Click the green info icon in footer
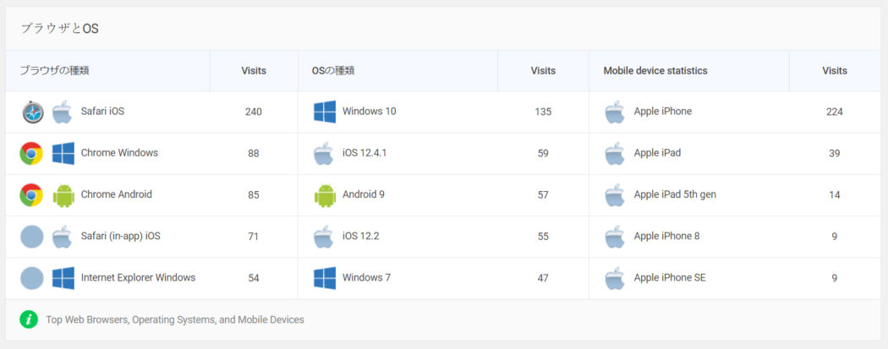 (29, 319)
